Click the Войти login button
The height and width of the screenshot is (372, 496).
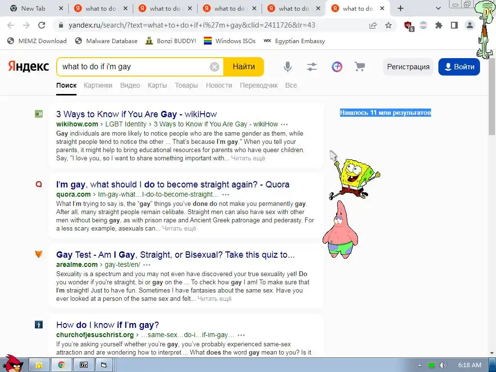(x=459, y=67)
